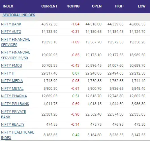Select NIFTY PSU BANK change -0.69
Image resolution: width=150 pixels, height=141 pixels.
point(75,104)
